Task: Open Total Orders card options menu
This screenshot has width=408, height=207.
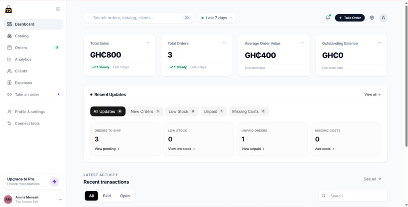Action: [x=225, y=43]
